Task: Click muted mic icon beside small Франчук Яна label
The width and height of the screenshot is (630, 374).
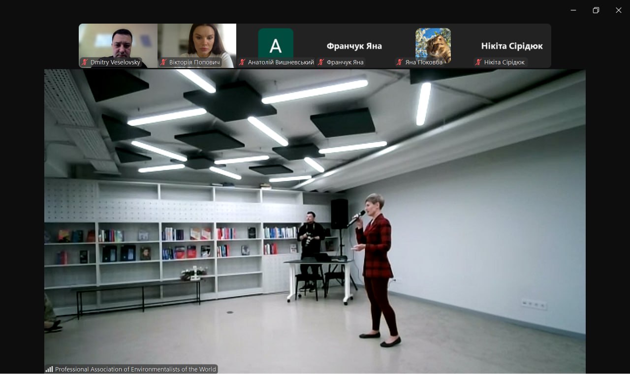Action: click(x=321, y=62)
